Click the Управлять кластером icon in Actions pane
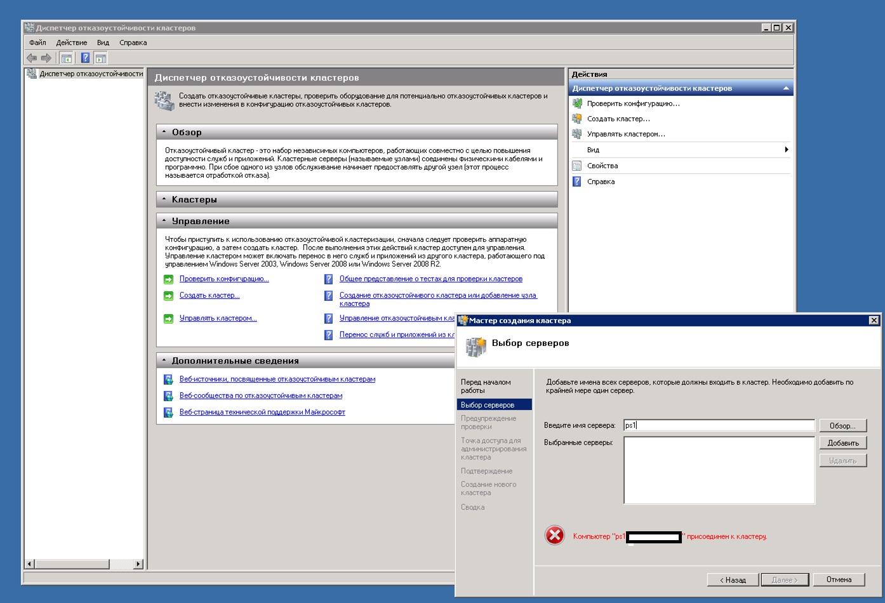885x603 pixels. (577, 134)
